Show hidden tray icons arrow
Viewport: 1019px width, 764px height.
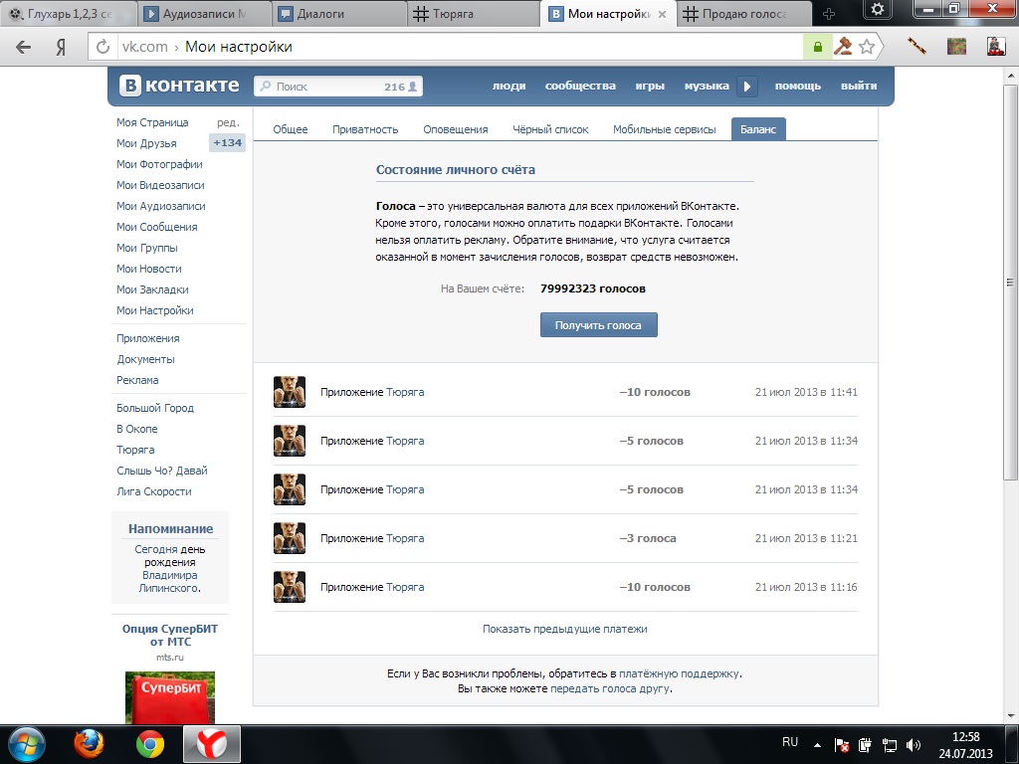(817, 746)
